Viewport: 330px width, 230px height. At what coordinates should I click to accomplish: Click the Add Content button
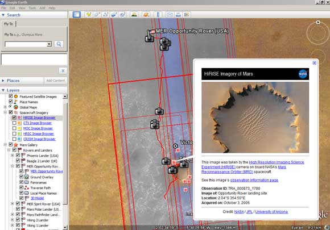(x=55, y=81)
